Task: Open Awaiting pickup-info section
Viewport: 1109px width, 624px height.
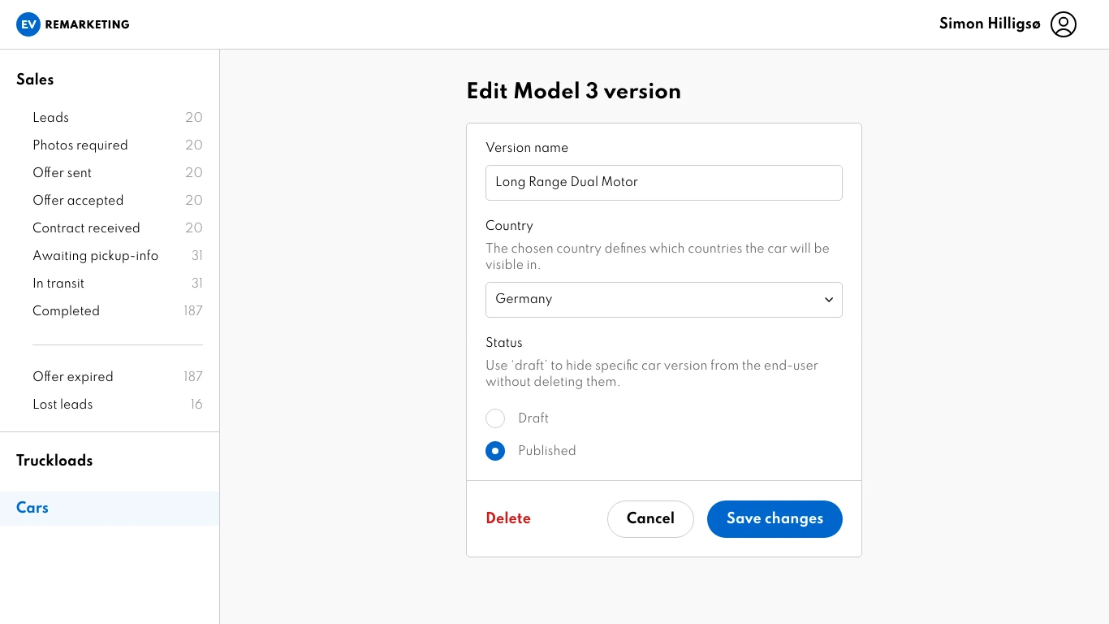Action: [x=95, y=256]
